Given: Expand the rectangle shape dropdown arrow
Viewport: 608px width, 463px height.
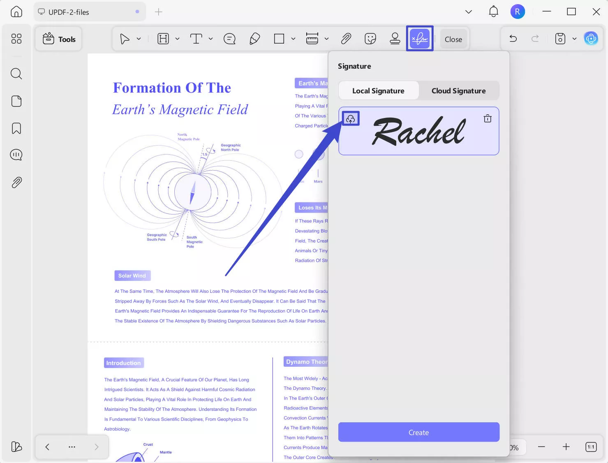Looking at the screenshot, I should [293, 39].
